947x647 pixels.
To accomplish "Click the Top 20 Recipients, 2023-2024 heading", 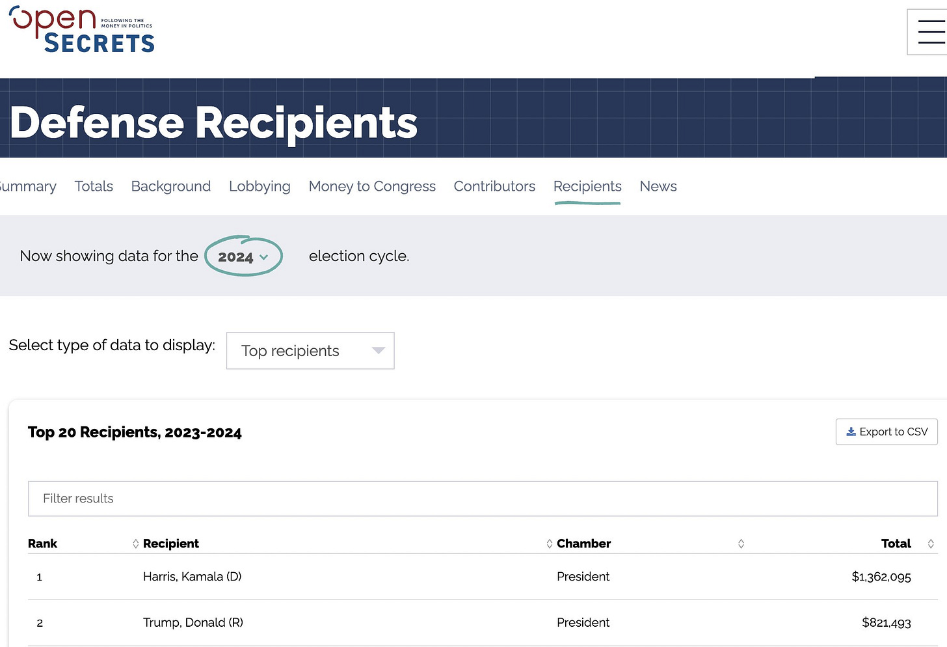I will (x=135, y=432).
